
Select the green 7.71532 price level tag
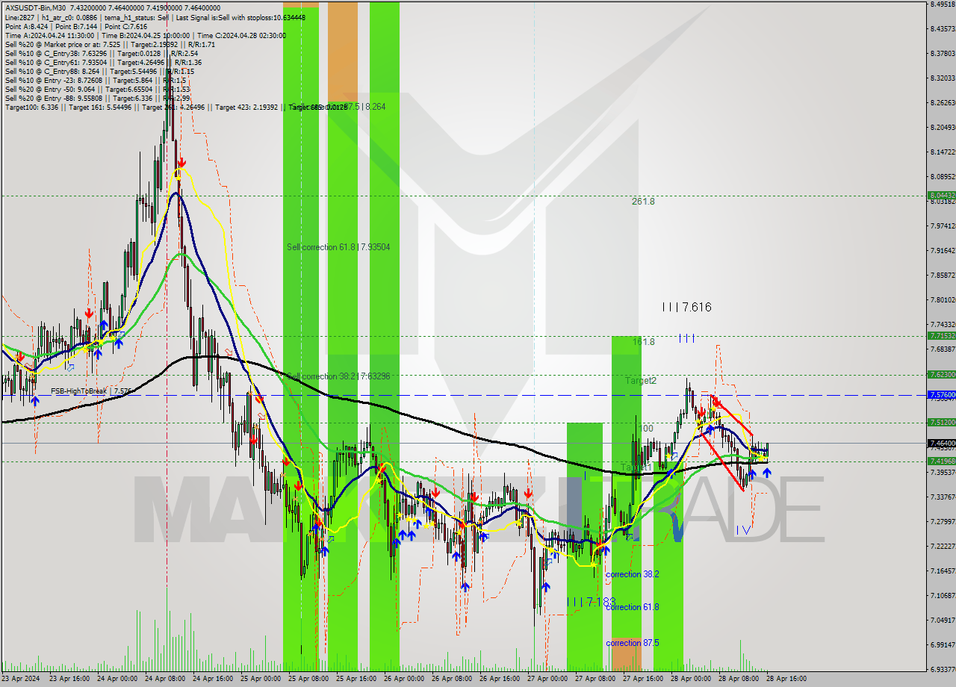tap(941, 336)
